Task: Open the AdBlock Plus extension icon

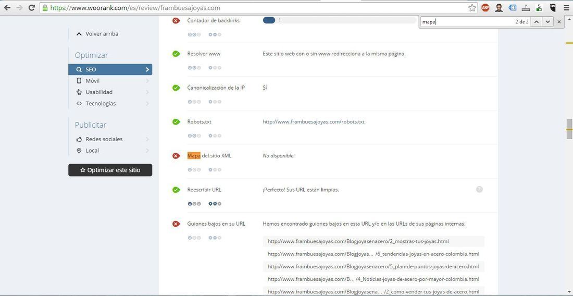Action: (485, 8)
